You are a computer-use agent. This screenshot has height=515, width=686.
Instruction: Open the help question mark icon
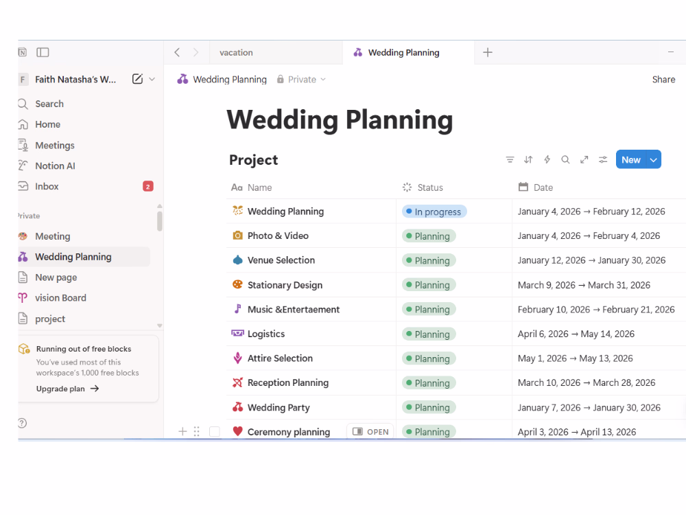(22, 423)
